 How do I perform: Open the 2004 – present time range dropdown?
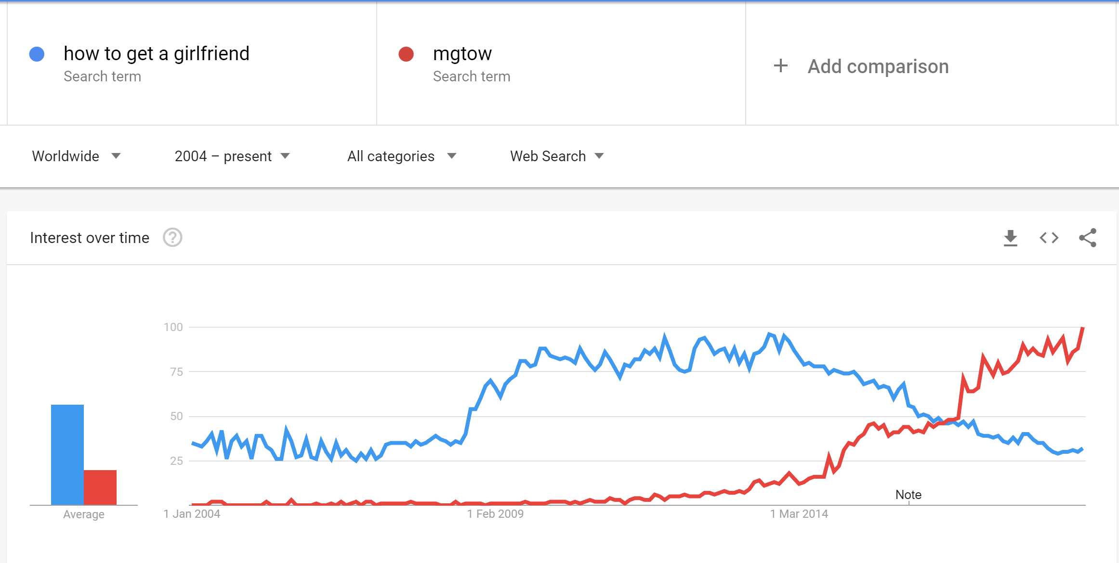pyautogui.click(x=232, y=156)
